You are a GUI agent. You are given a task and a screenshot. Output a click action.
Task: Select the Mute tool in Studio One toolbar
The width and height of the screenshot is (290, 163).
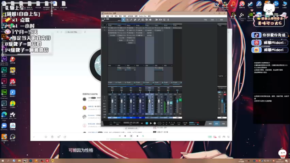[x=142, y=20]
